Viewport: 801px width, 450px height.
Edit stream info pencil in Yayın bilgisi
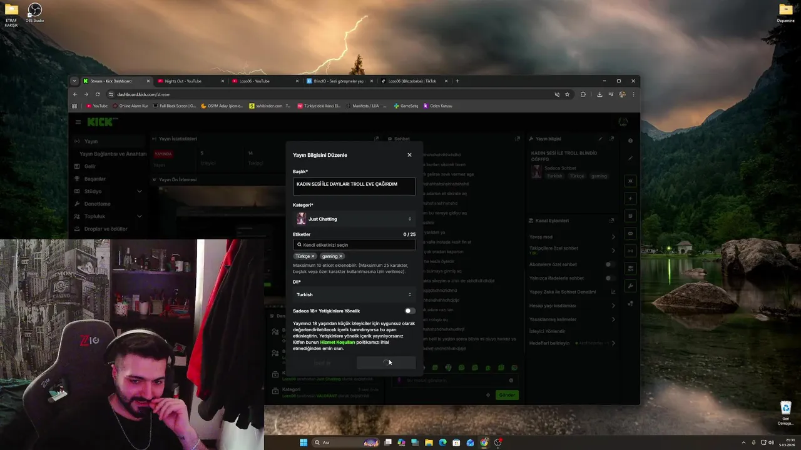(600, 139)
